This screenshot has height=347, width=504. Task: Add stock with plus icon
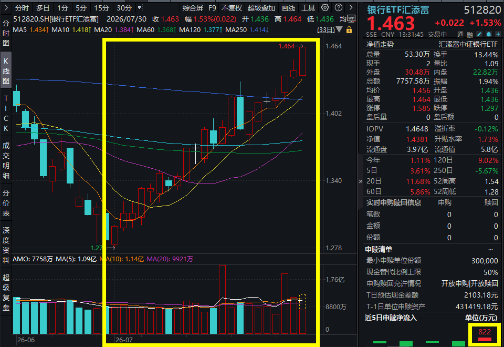[x=498, y=34]
